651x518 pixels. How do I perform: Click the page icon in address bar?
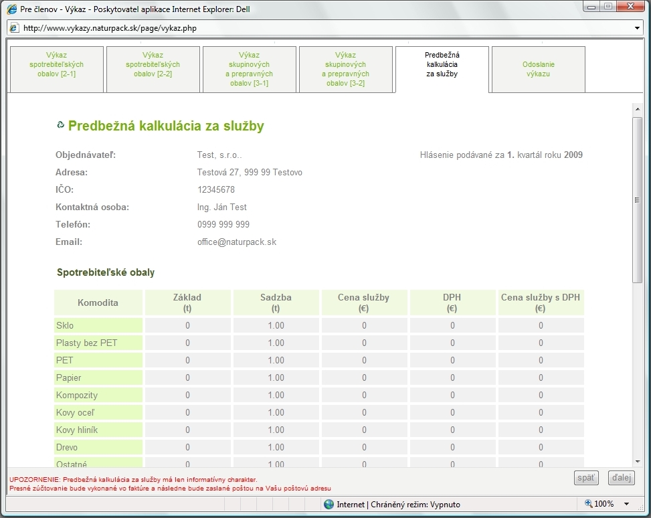pyautogui.click(x=14, y=28)
